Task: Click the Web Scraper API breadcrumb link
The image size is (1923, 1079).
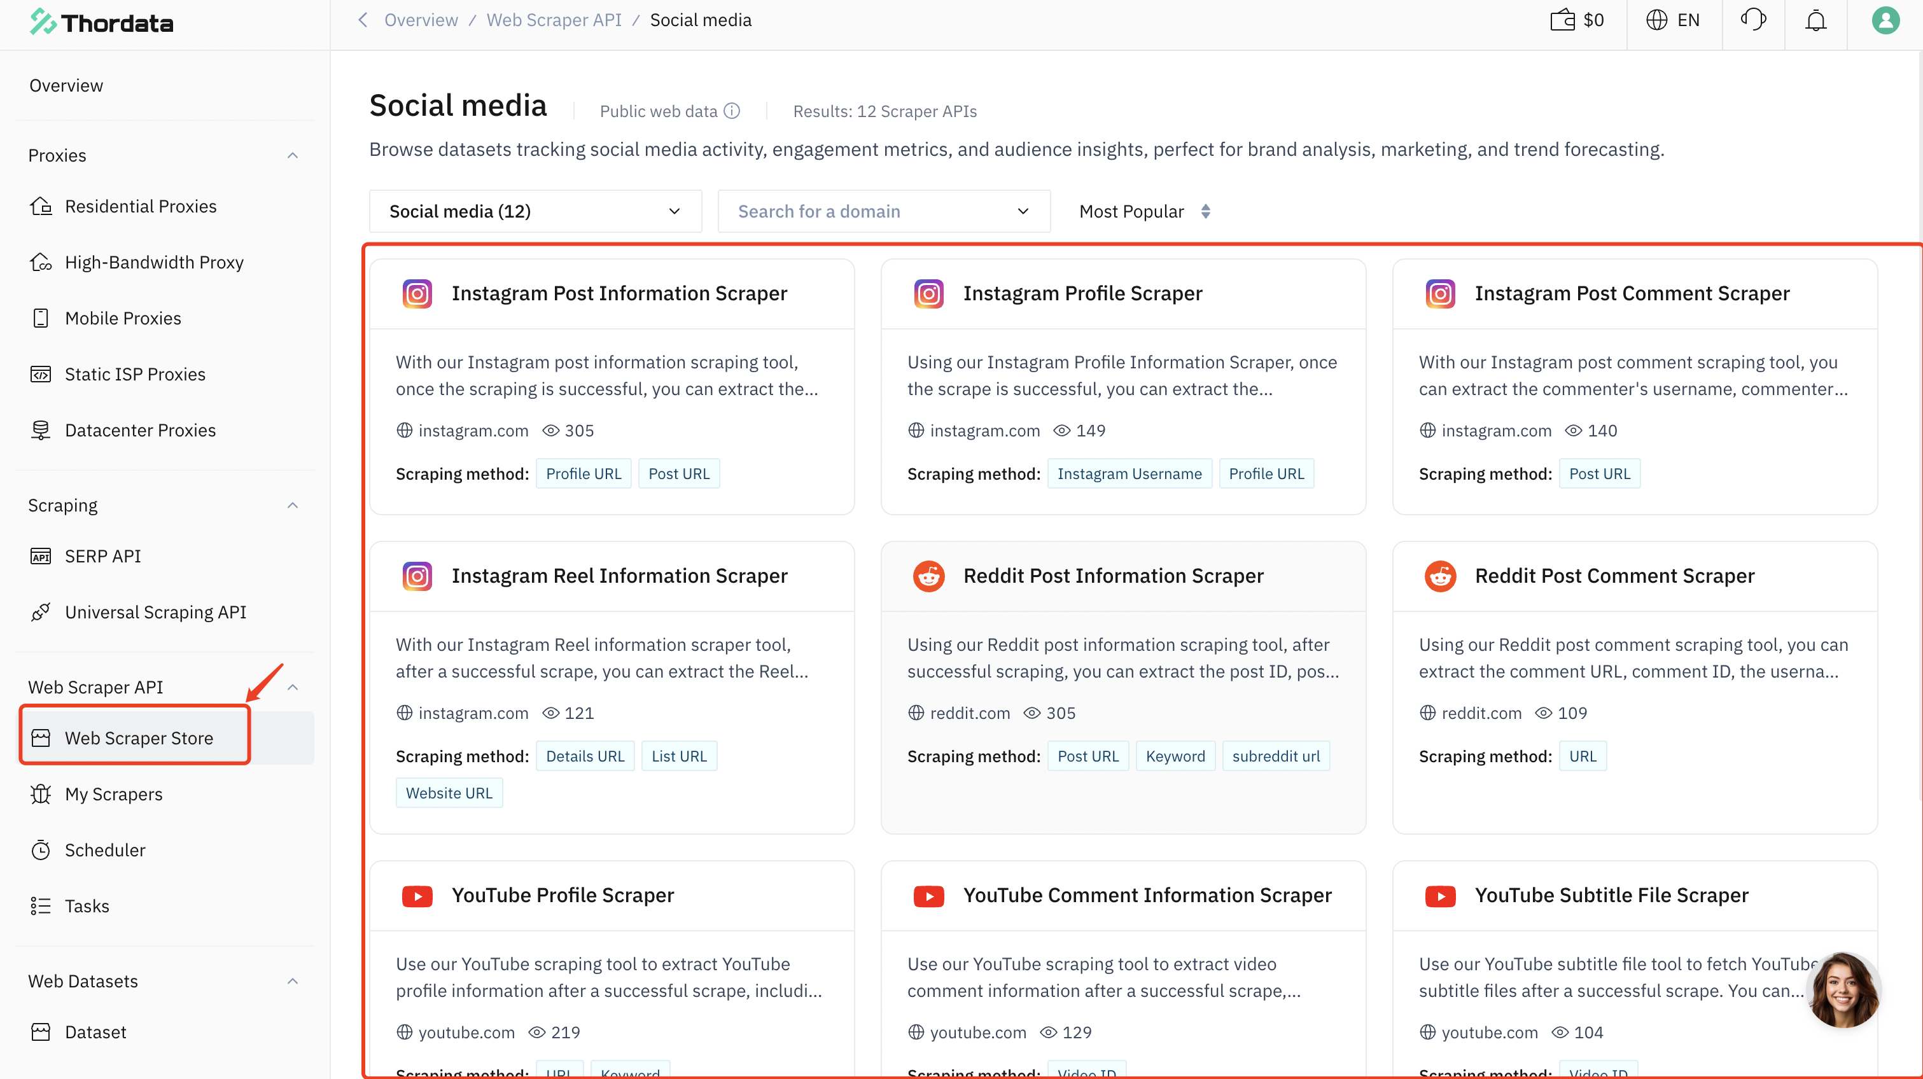Action: coord(553,20)
